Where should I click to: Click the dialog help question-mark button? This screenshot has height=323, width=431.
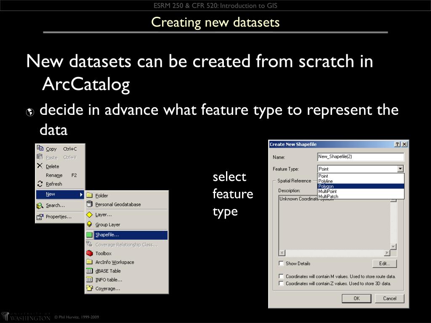click(397, 144)
